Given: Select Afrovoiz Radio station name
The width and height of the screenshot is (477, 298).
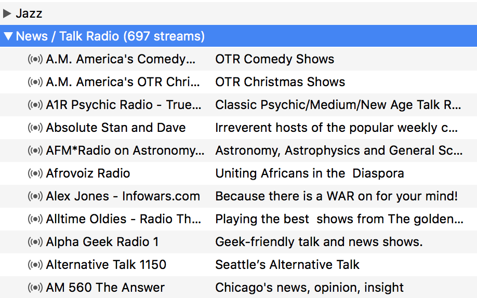Looking at the screenshot, I should [x=88, y=173].
